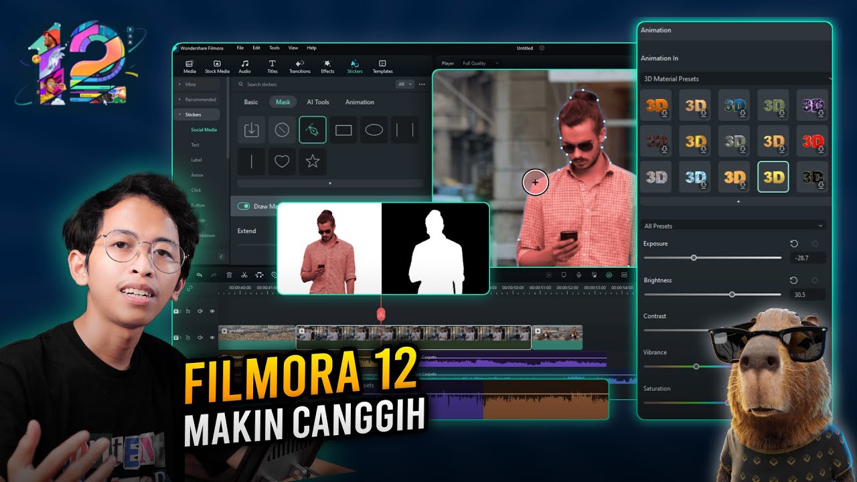
Task: Open the Media tab icon
Action: [x=189, y=66]
